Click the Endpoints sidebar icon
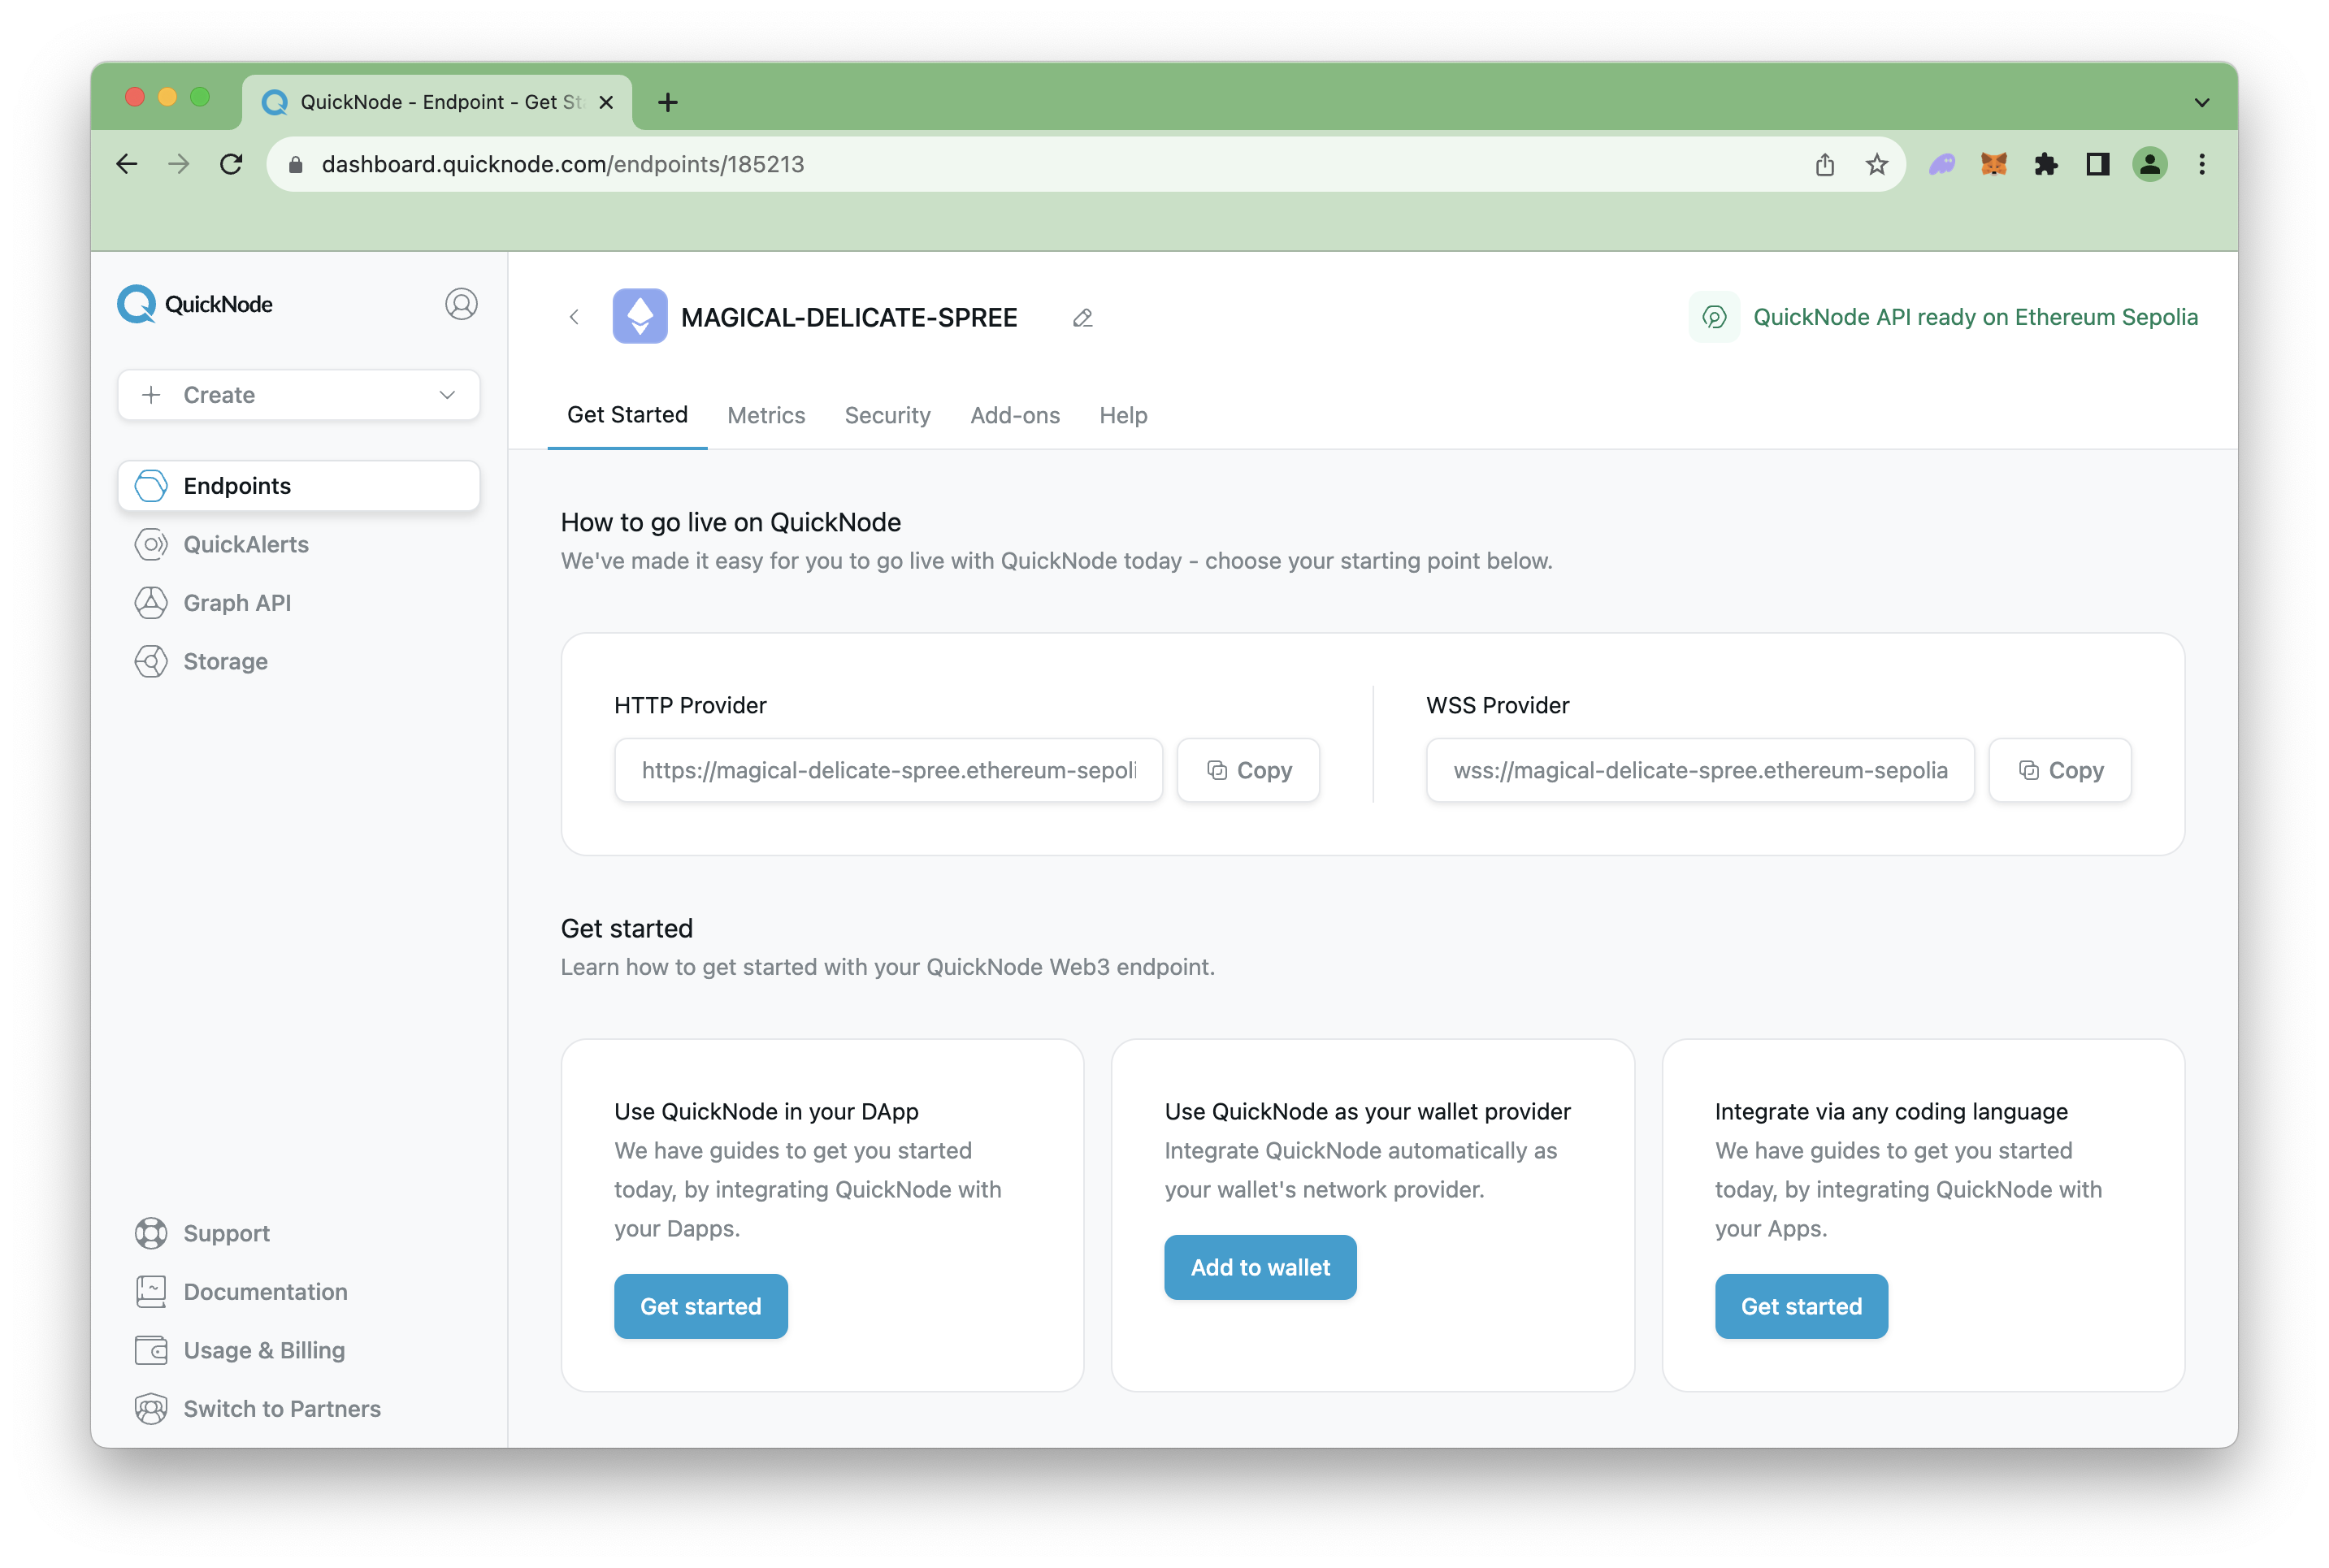Image resolution: width=2329 pixels, height=1568 pixels. [x=151, y=486]
